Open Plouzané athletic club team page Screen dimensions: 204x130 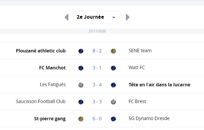coord(41,51)
